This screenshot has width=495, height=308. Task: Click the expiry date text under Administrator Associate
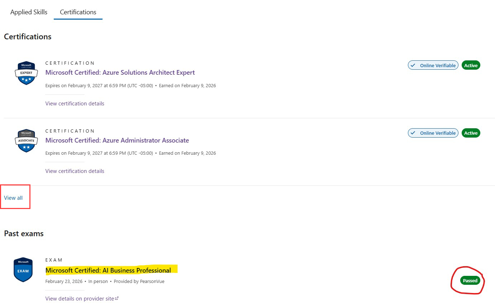pos(99,153)
